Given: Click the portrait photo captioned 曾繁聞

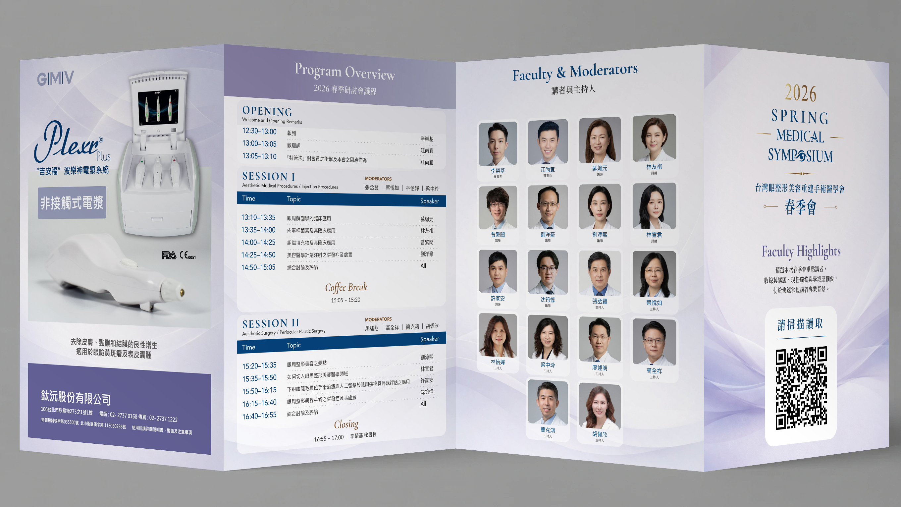Looking at the screenshot, I should [x=498, y=207].
